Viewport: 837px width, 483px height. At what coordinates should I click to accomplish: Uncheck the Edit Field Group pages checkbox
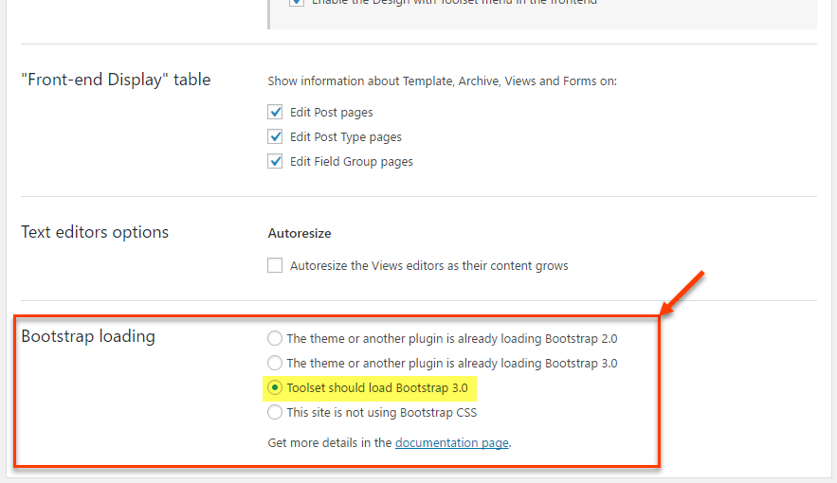click(275, 161)
